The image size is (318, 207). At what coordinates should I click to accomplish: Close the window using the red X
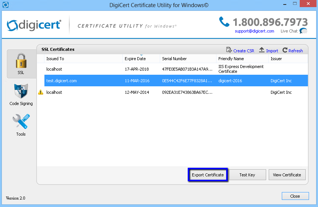tap(308, 4)
